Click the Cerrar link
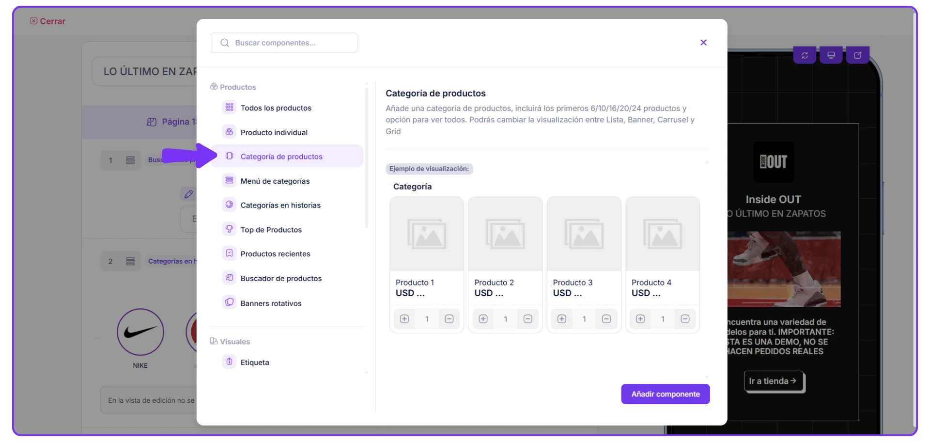The image size is (930, 442). point(48,21)
